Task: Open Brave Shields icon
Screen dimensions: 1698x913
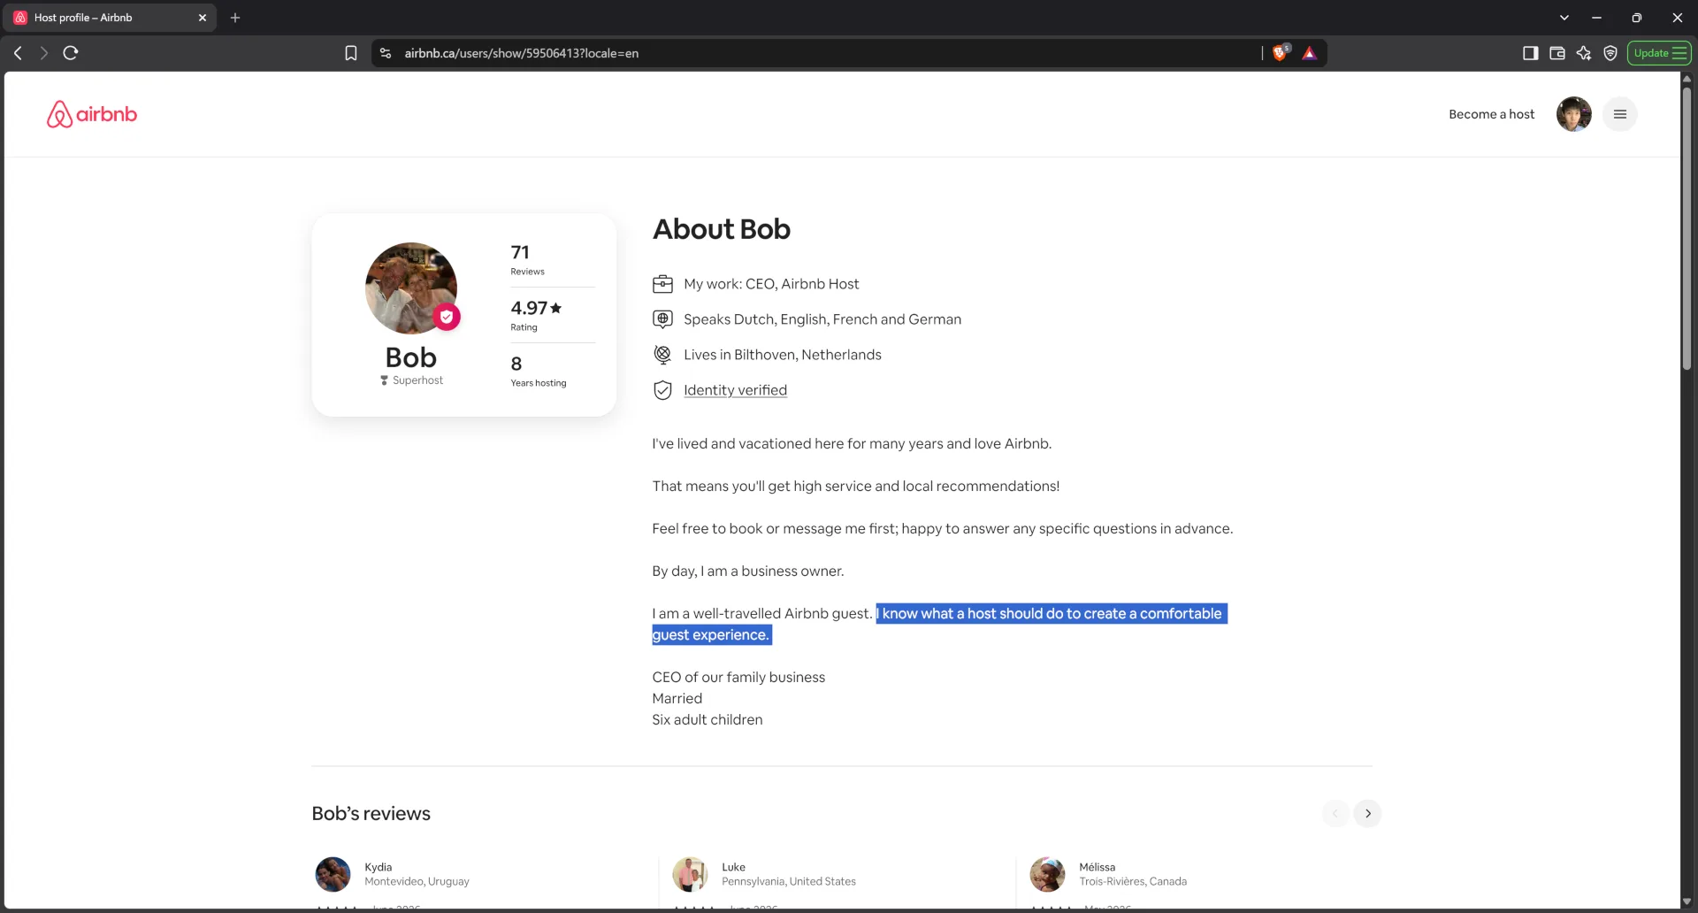Action: 1281,53
